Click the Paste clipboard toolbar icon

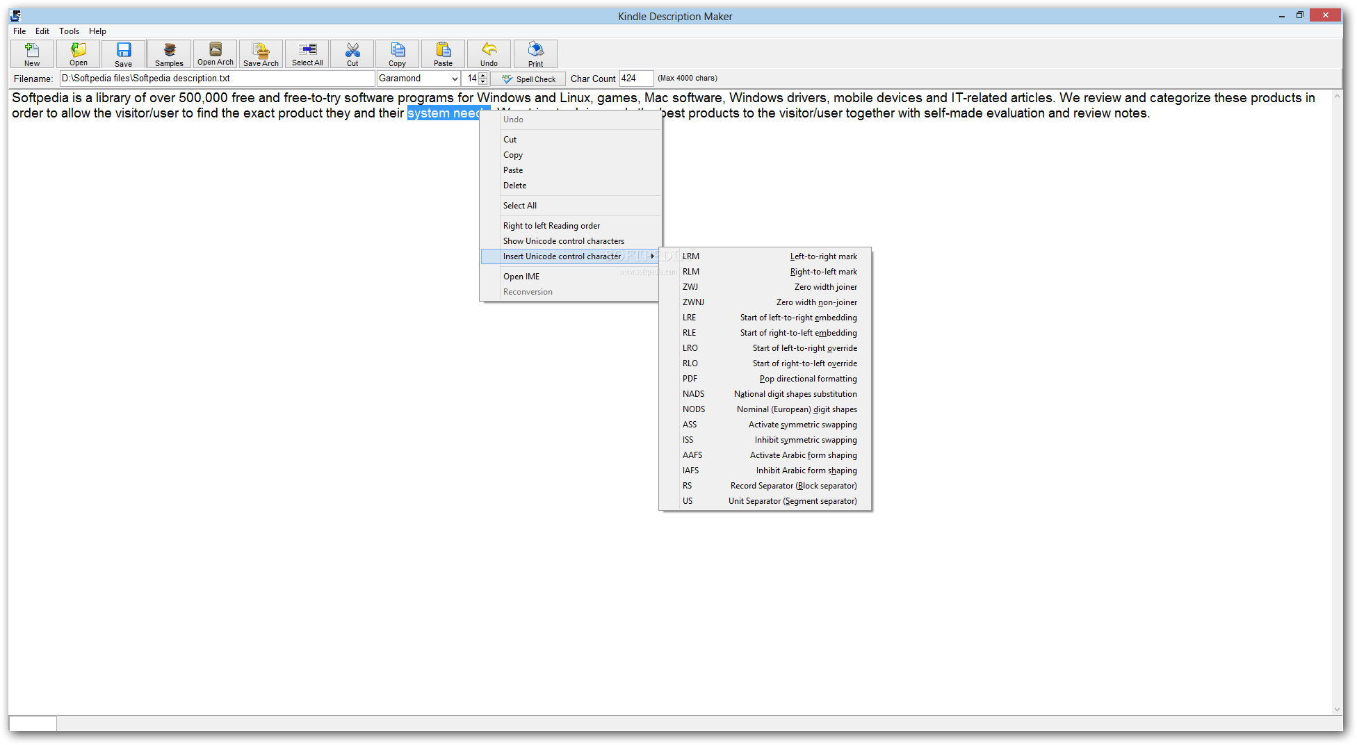tap(443, 54)
